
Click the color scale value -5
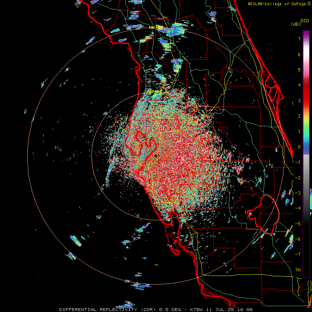click(x=298, y=224)
